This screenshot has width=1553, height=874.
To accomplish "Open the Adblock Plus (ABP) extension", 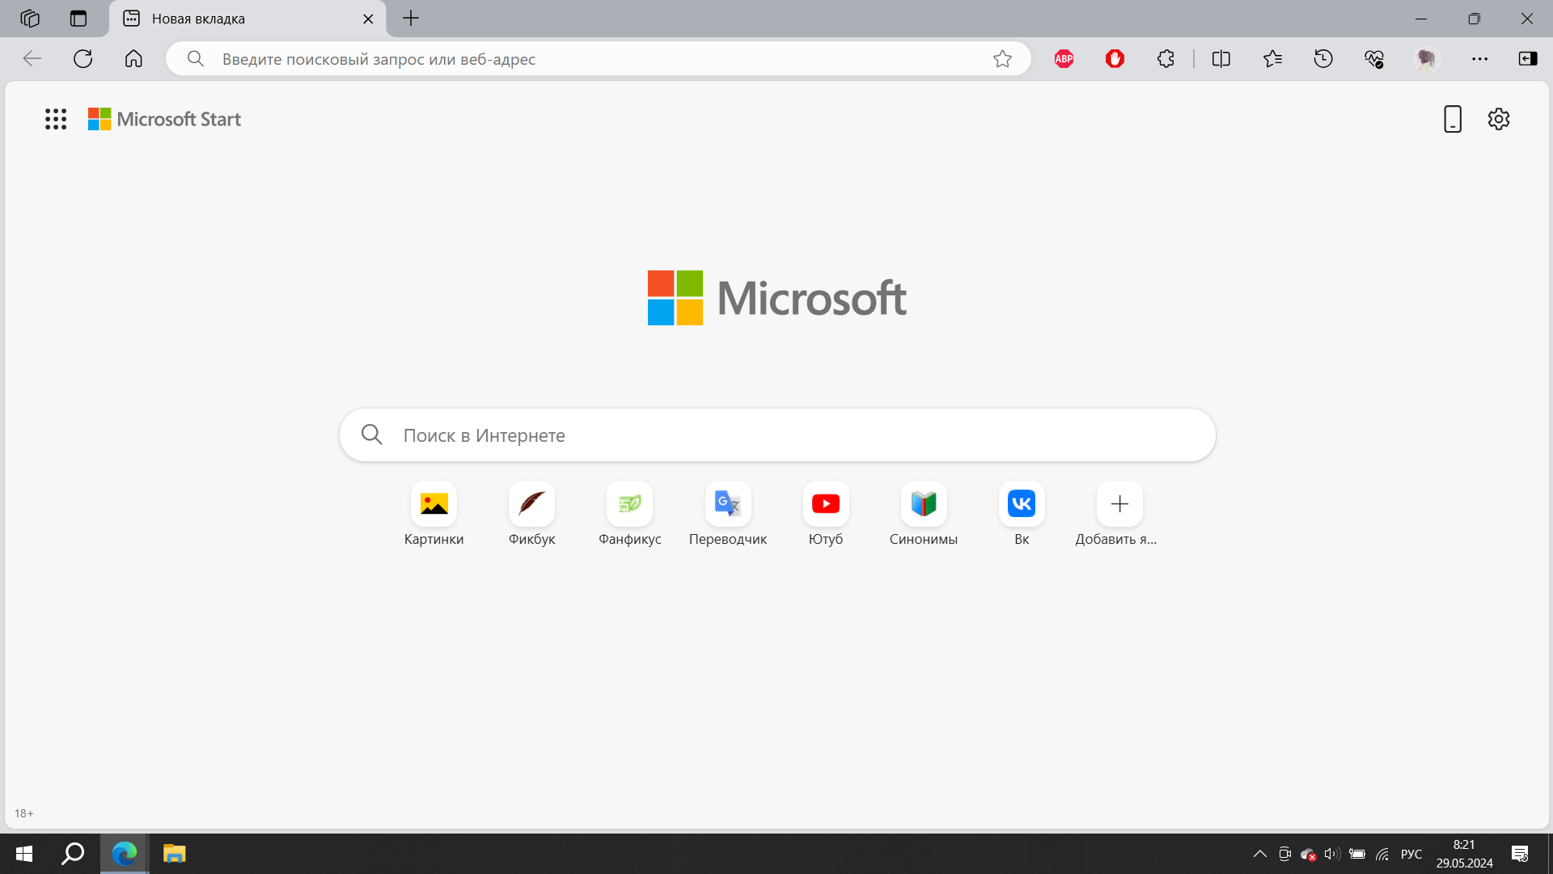I will [1064, 58].
